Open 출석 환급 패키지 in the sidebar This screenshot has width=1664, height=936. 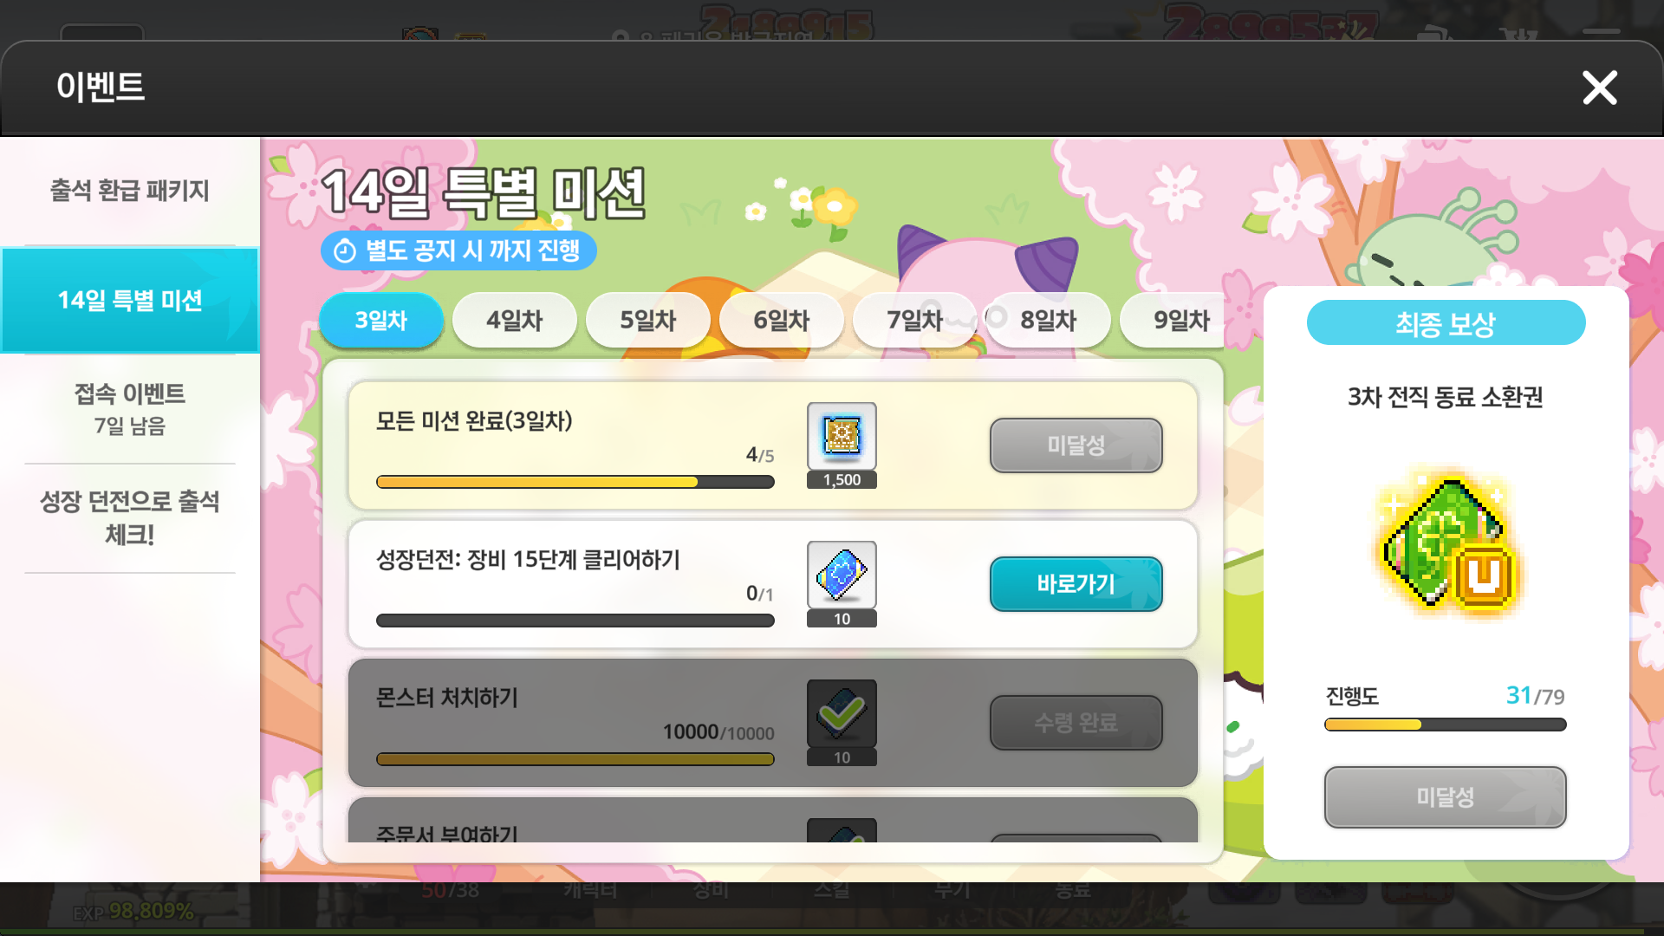130,191
